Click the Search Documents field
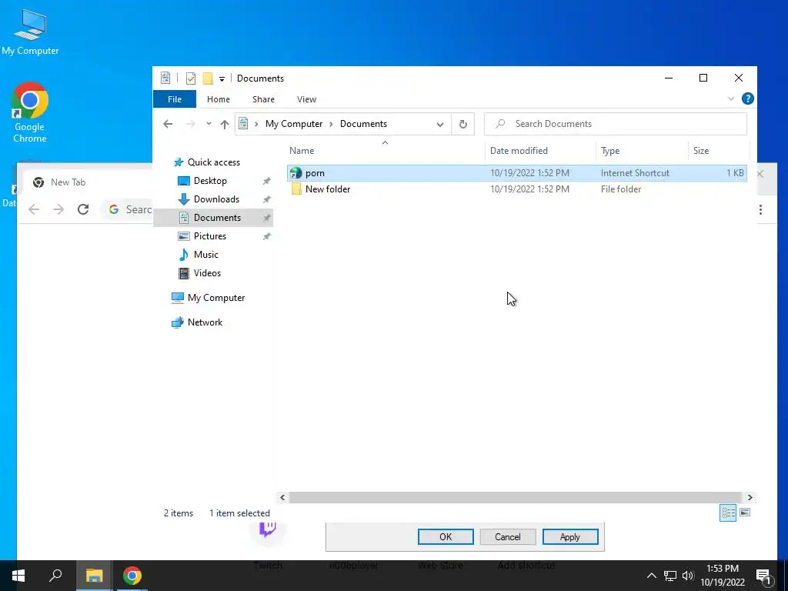 click(615, 124)
